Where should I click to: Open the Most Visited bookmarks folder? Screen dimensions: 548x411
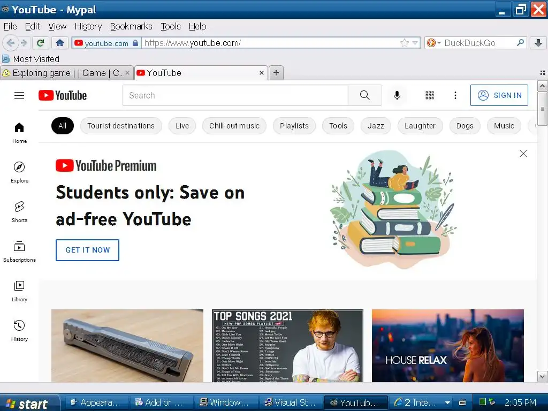[31, 59]
